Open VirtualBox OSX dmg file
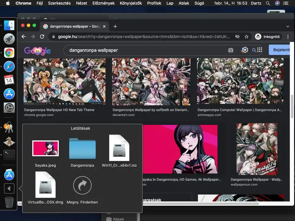This screenshot has width=295, height=221. tap(45, 184)
